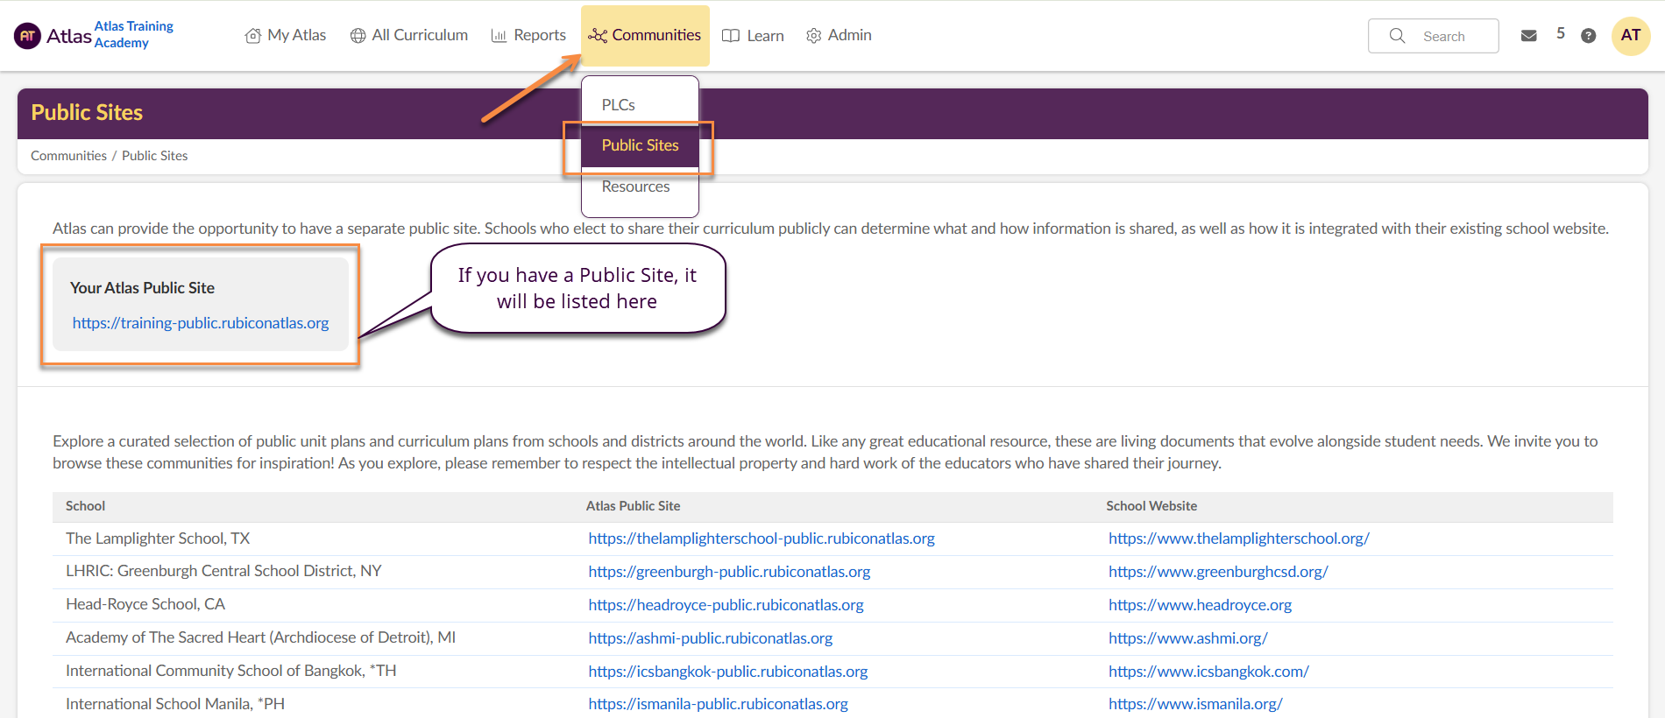
Task: Visit the icsbangkok.com school website
Action: tap(1208, 672)
